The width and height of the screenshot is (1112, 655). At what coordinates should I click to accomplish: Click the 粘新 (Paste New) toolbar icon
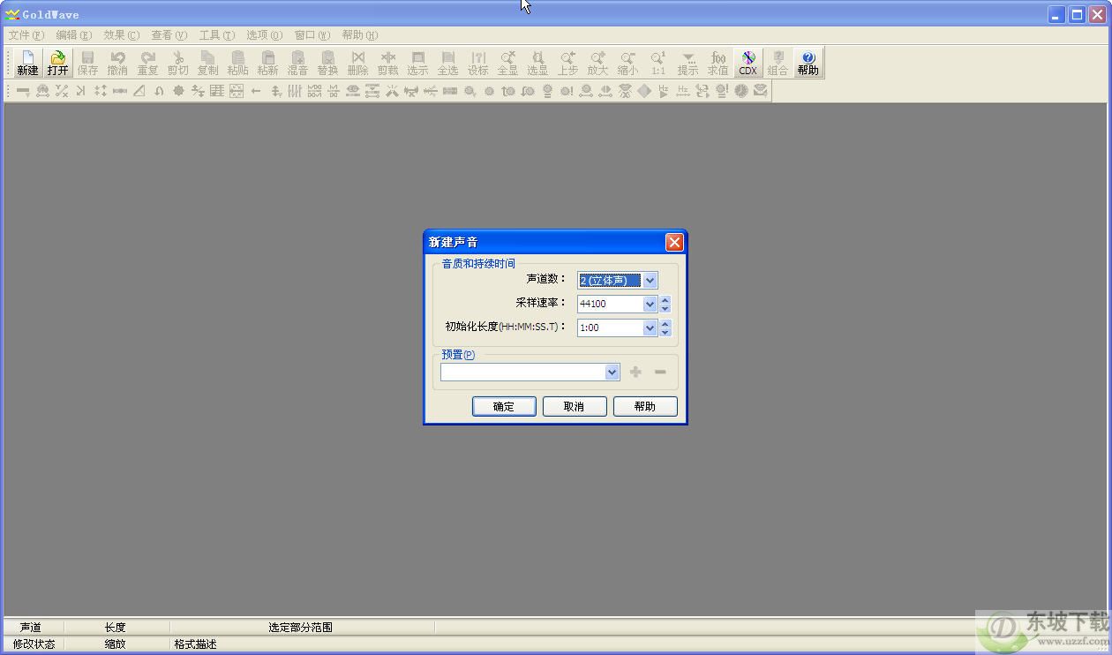[268, 63]
